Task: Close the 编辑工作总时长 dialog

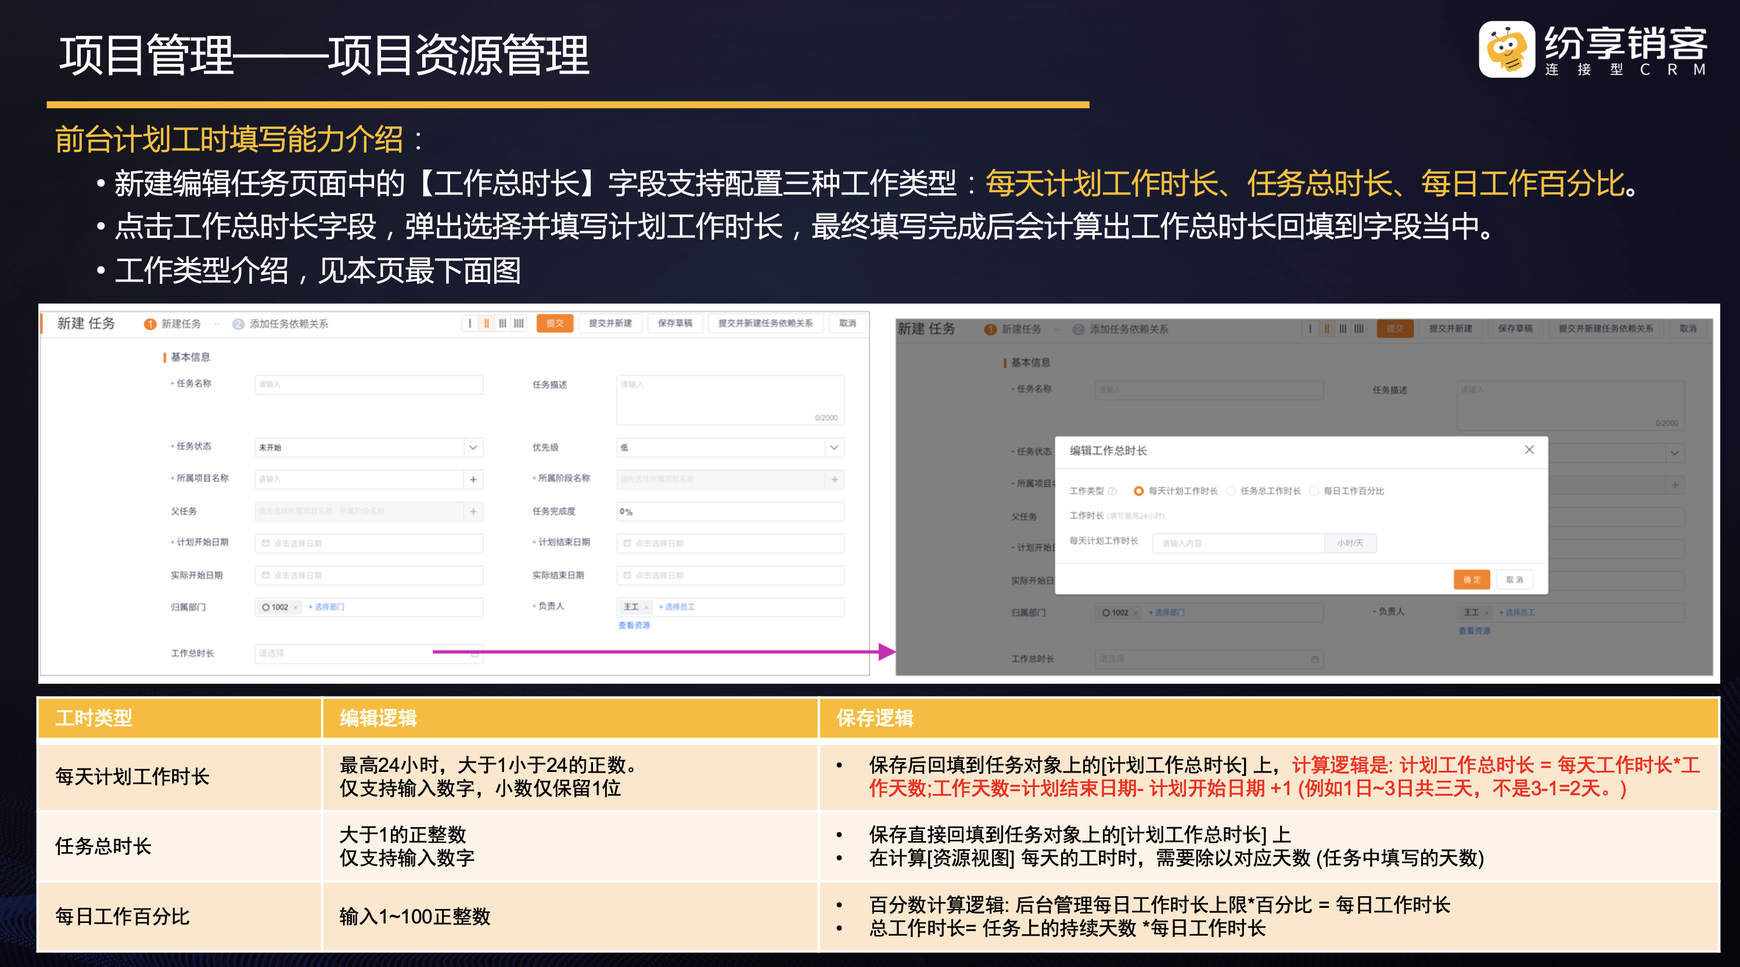Action: point(1529,450)
